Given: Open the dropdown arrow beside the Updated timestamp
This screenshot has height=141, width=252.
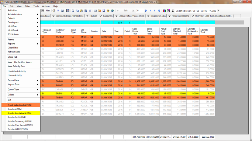Looking at the screenshot, I should 218,11.
